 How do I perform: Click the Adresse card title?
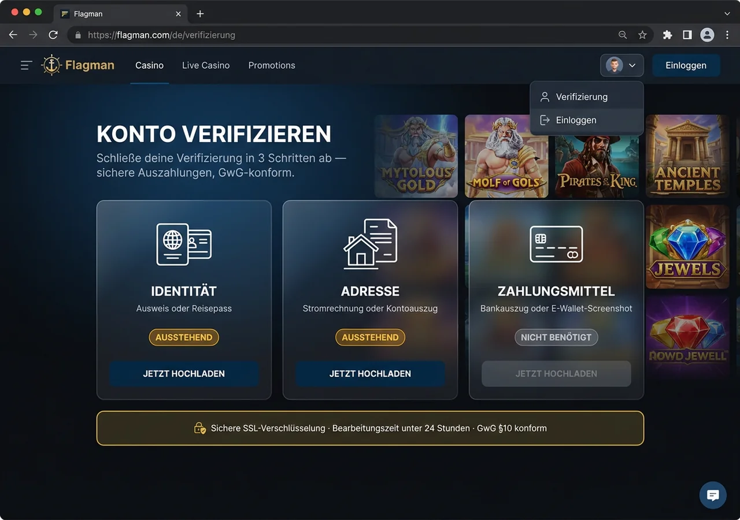click(370, 291)
